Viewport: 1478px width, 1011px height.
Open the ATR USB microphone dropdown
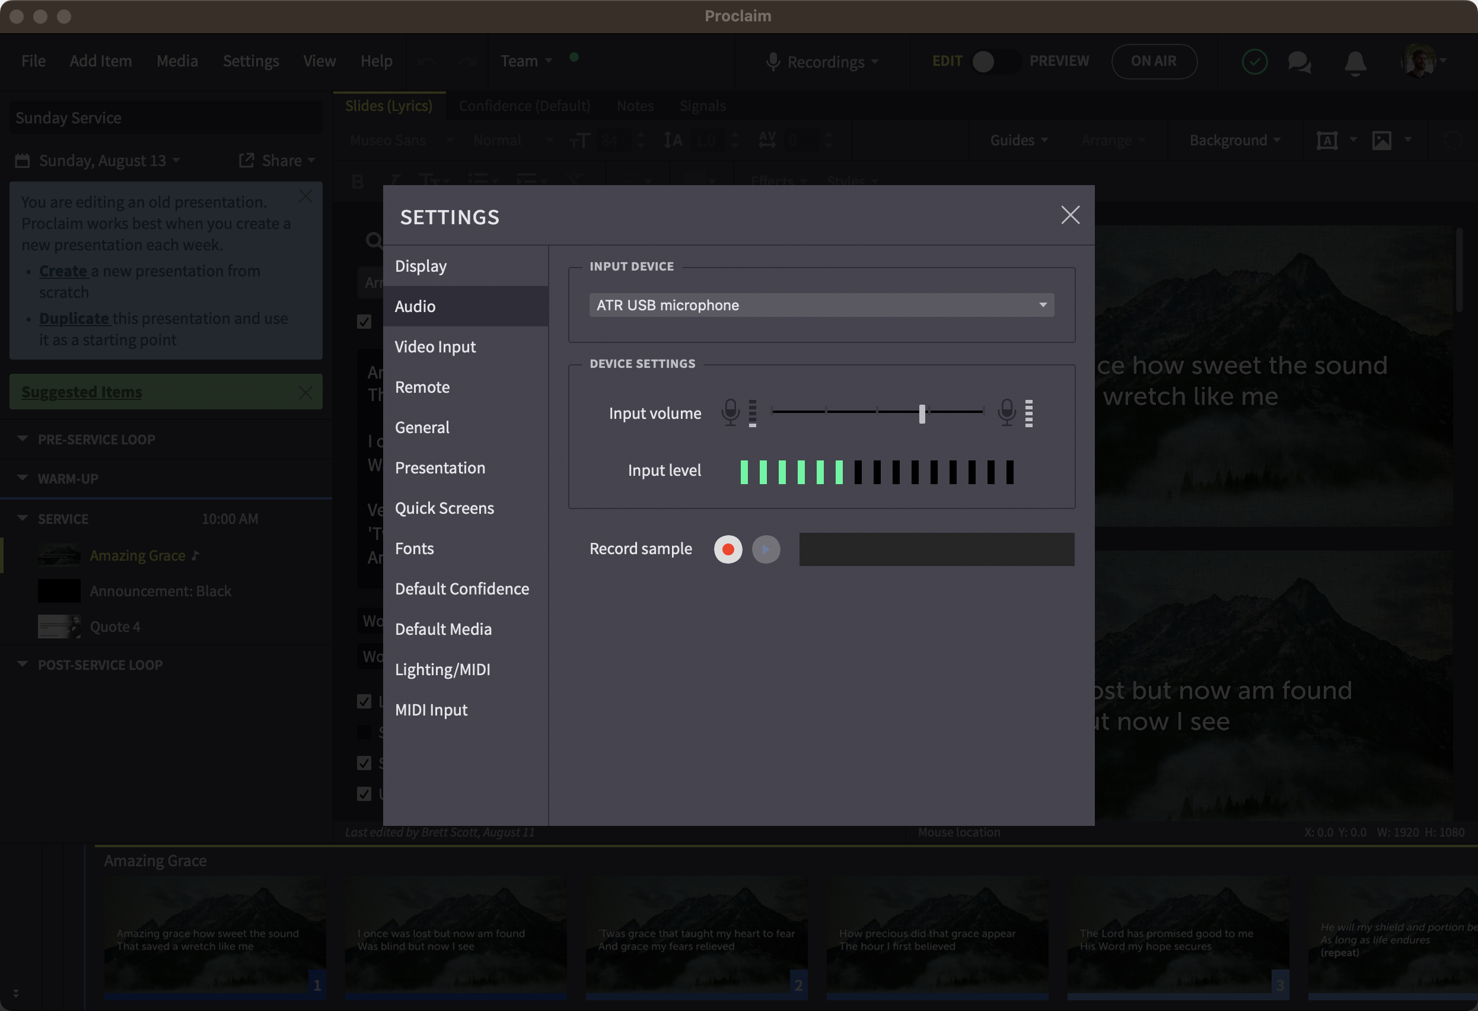[821, 306]
